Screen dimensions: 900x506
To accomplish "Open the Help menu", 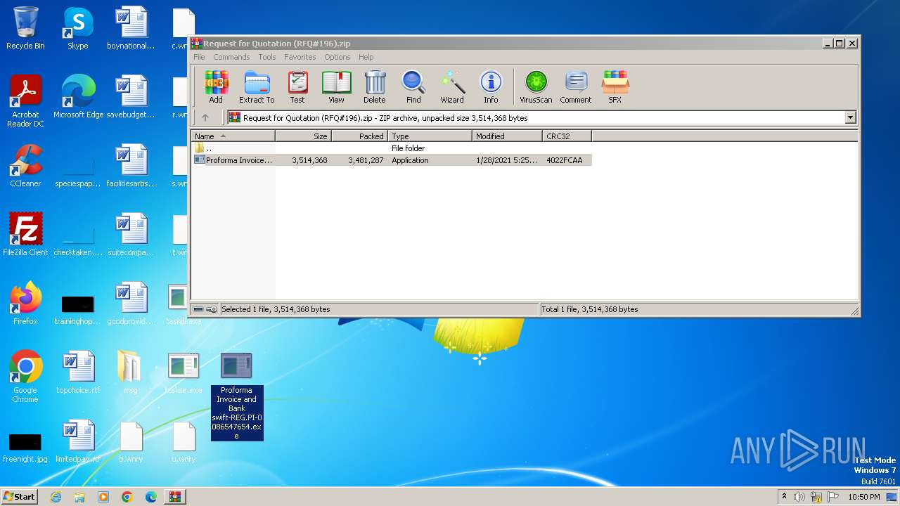I will pos(366,57).
